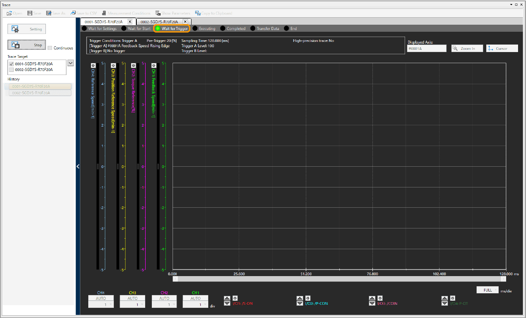Viewport: 526px width, 318px height.
Task: Move I/O2 /P-CON signal up
Action: 300,298
